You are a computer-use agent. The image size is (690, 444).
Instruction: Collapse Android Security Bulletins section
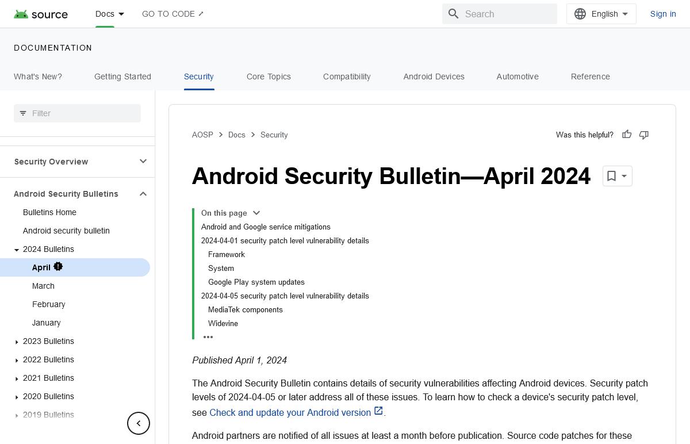point(143,194)
